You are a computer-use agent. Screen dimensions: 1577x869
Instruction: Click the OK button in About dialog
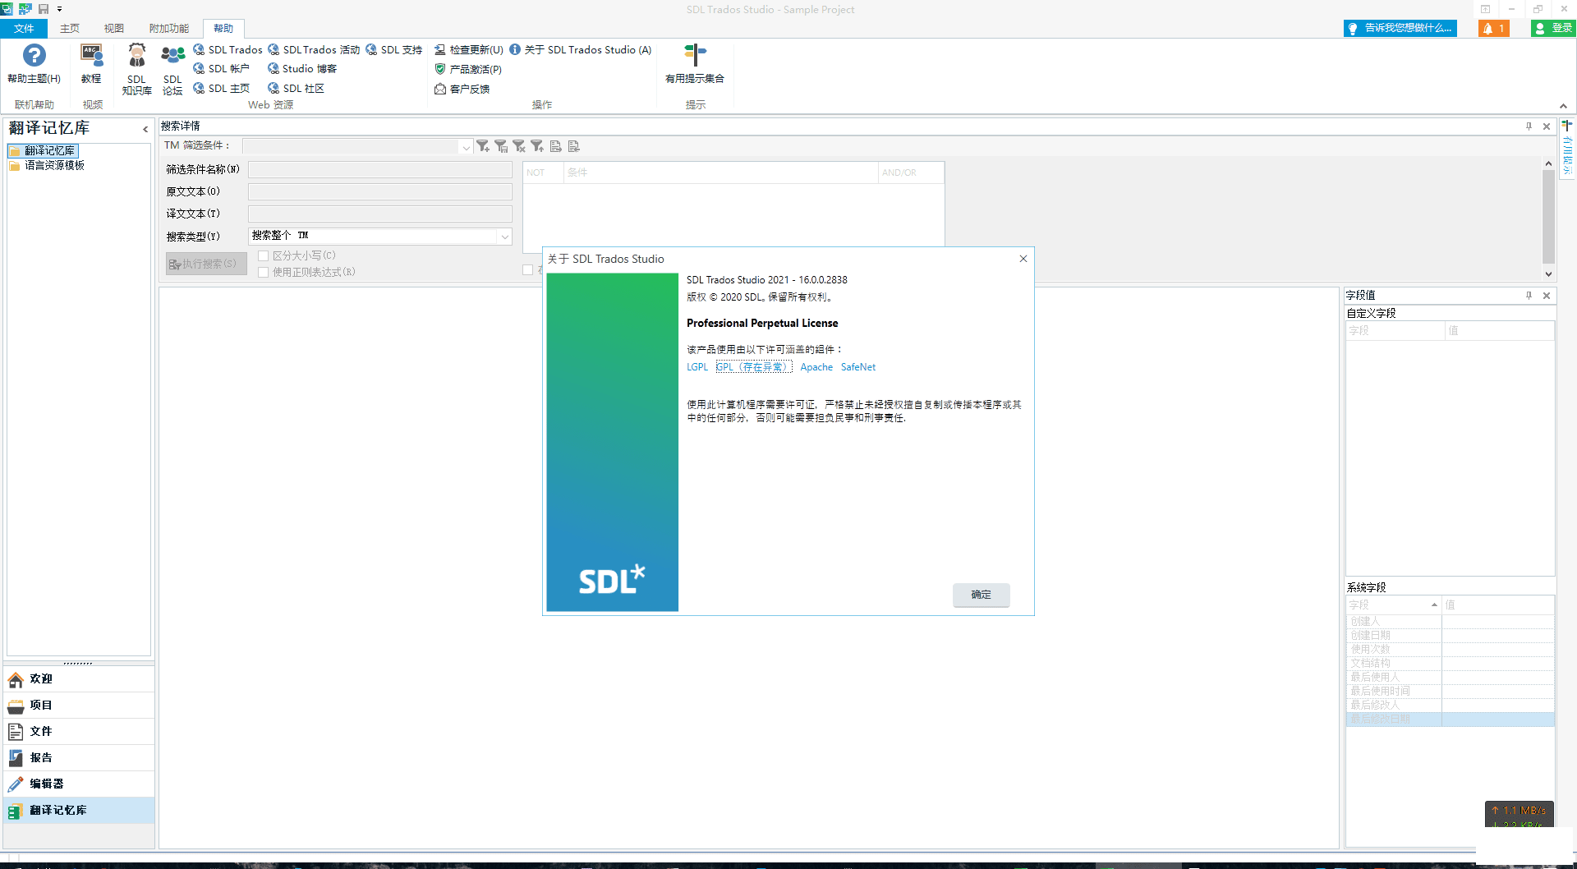coord(981,595)
